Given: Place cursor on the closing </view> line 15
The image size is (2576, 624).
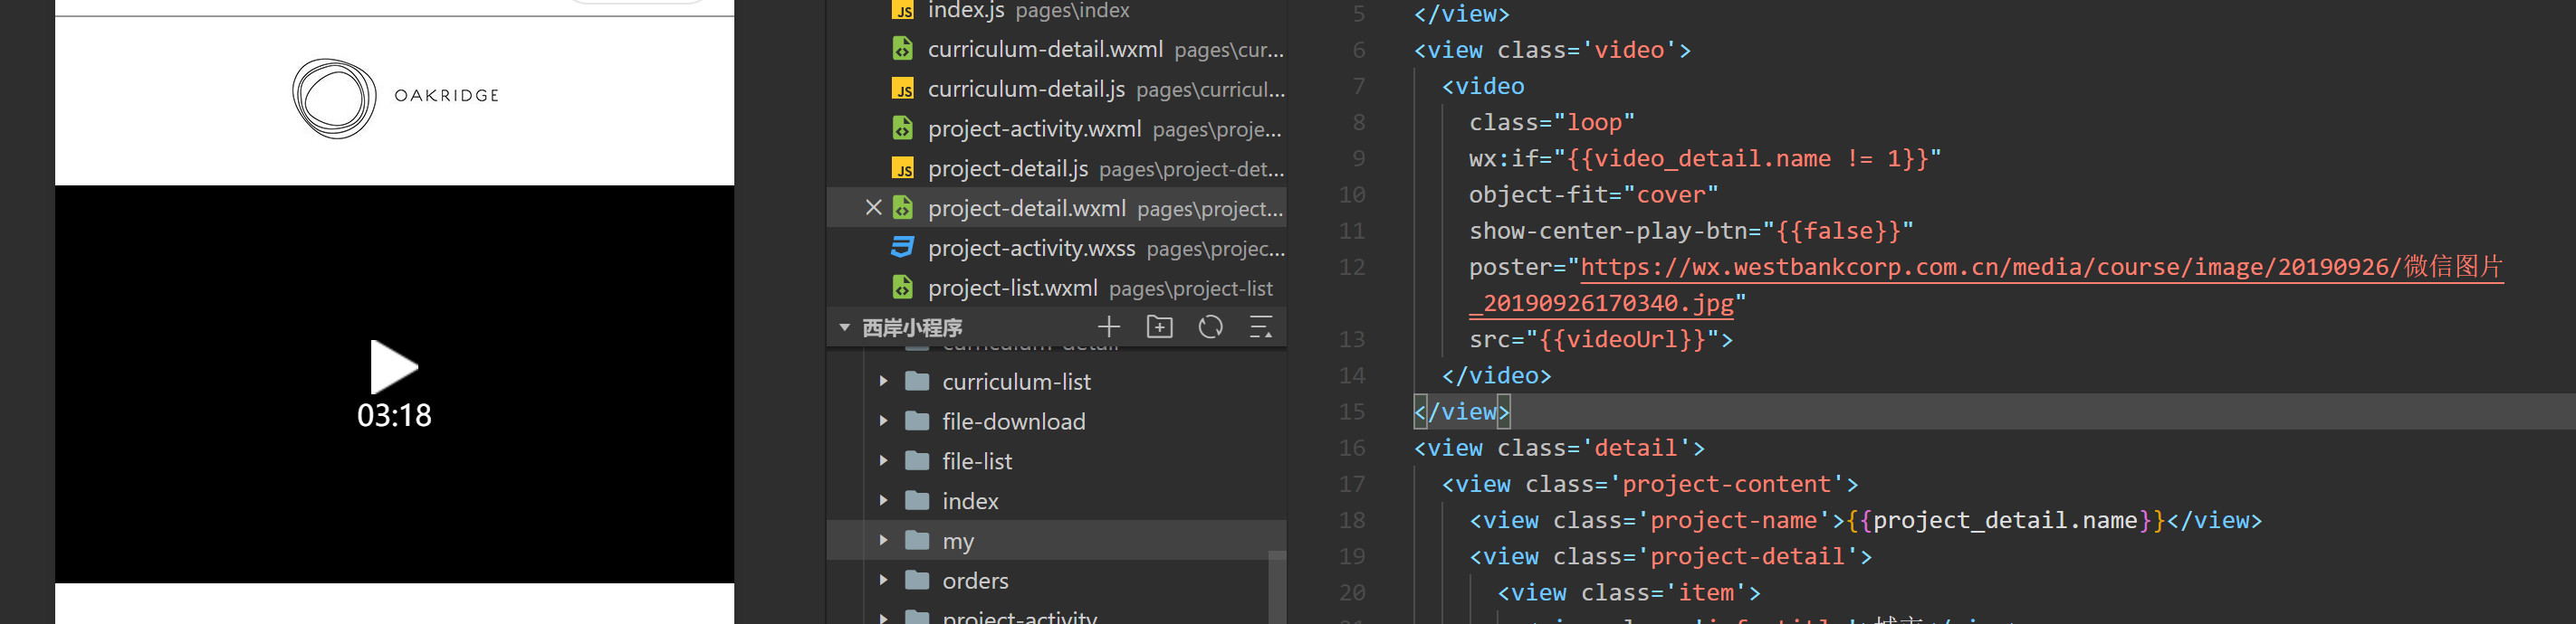Looking at the screenshot, I should click(x=1461, y=411).
